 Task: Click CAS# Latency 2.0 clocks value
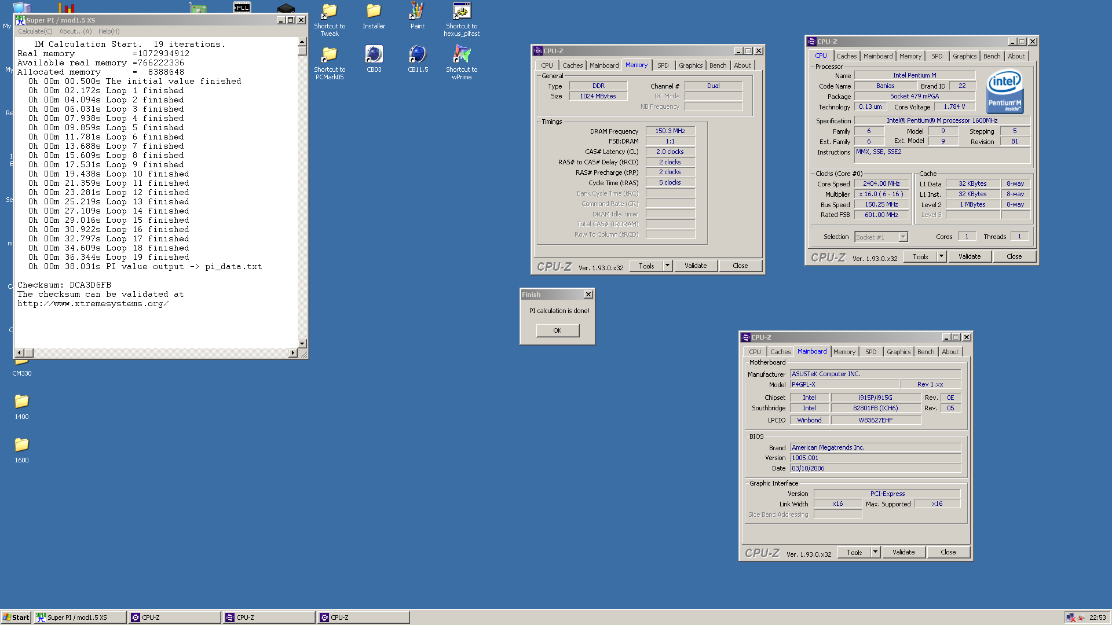670,152
